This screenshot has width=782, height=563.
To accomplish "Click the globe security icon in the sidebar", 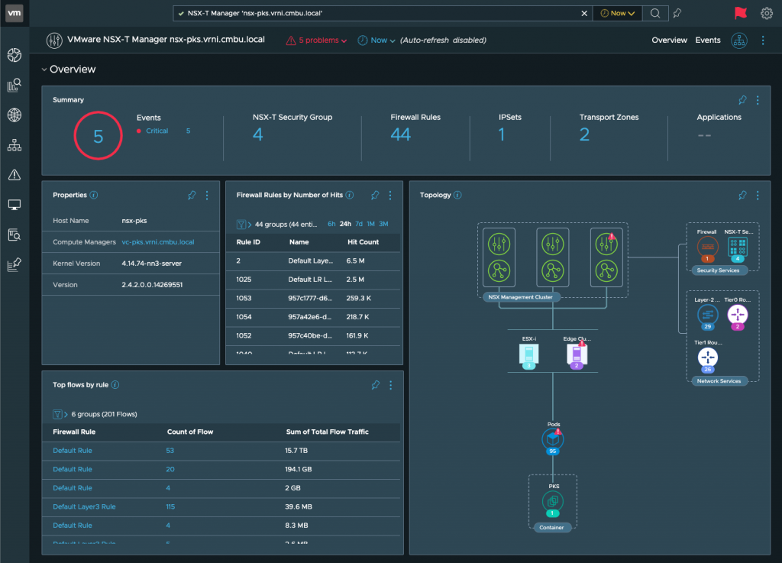I will (14, 115).
